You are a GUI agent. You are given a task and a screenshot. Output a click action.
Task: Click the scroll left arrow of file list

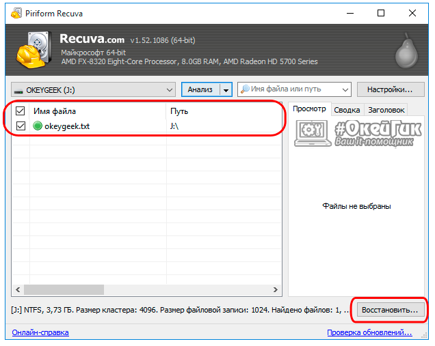coord(18,290)
